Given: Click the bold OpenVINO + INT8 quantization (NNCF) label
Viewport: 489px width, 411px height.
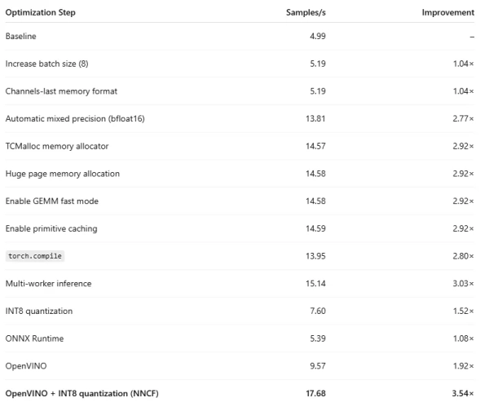Looking at the screenshot, I should [x=81, y=394].
